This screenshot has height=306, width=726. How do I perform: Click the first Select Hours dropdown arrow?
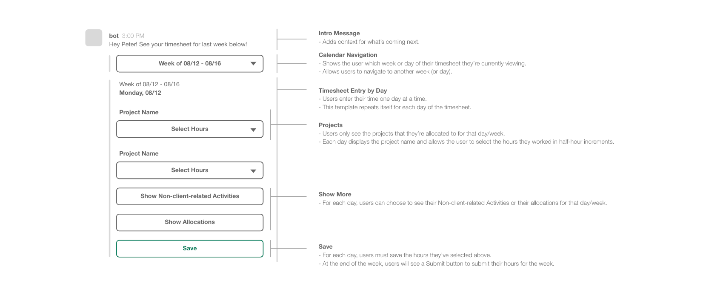253,130
